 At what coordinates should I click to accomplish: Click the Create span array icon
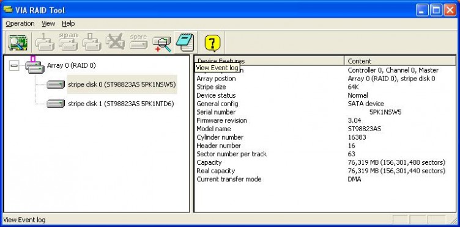tap(69, 43)
